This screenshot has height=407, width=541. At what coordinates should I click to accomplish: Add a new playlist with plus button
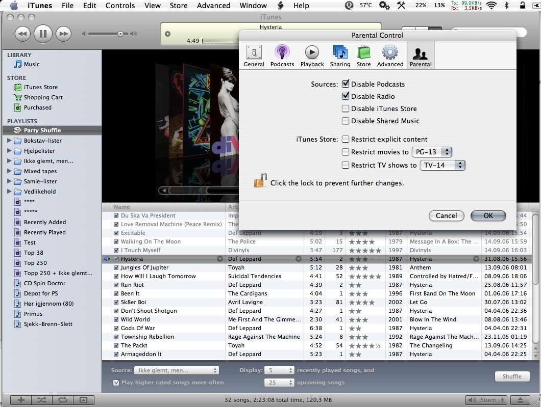click(x=21, y=400)
